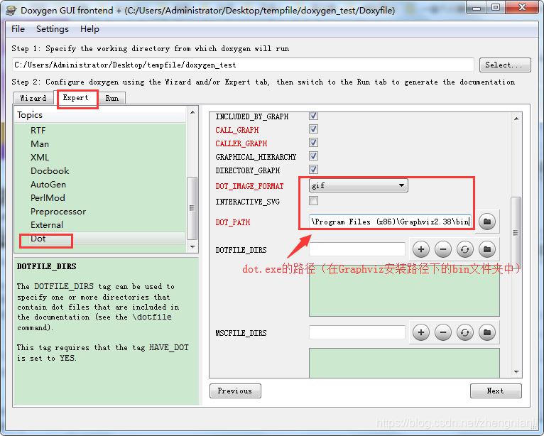Uncheck the CALLER_GRAPH option
Viewport: 544px width, 436px height.
click(x=313, y=143)
